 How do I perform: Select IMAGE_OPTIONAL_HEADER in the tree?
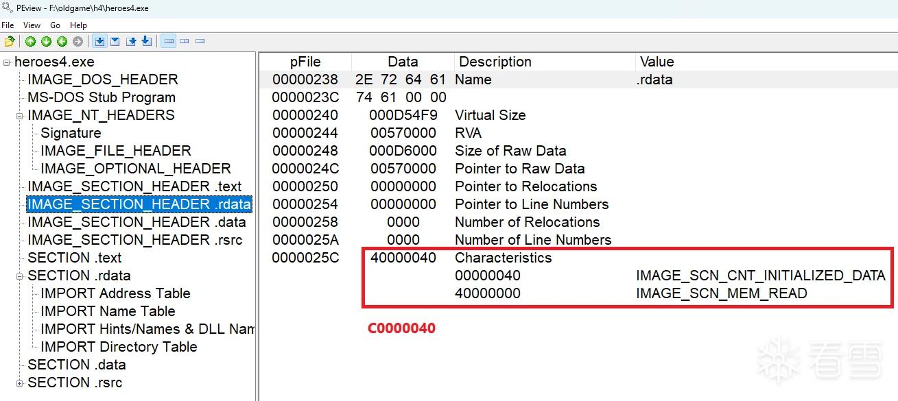point(136,169)
